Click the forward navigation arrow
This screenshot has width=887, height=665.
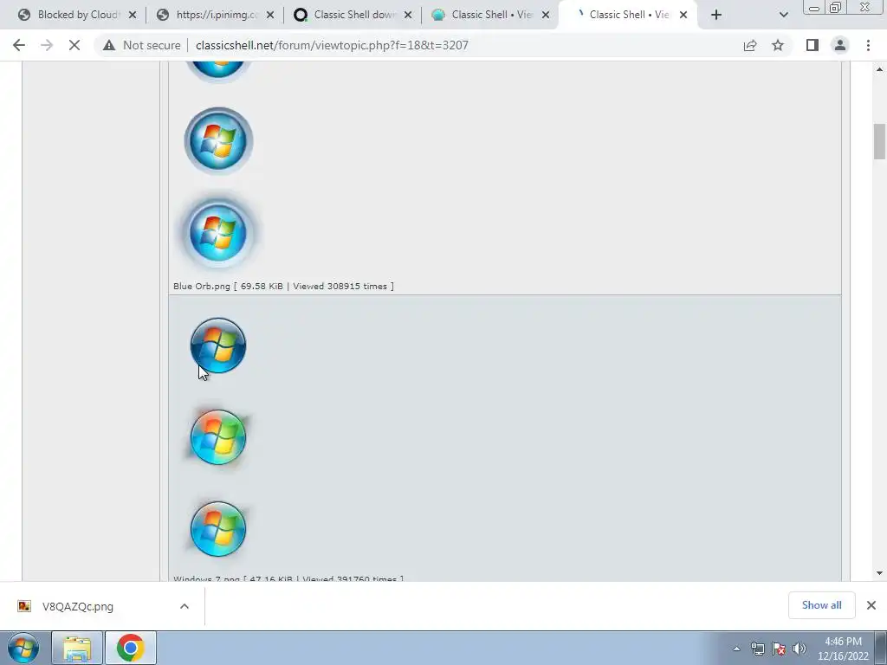pyautogui.click(x=47, y=45)
